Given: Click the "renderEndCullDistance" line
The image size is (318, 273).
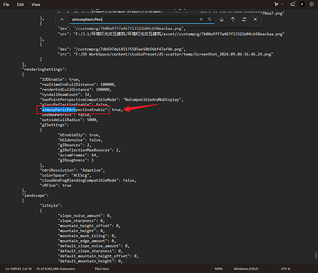Looking at the screenshot, I should pyautogui.click(x=76, y=90).
